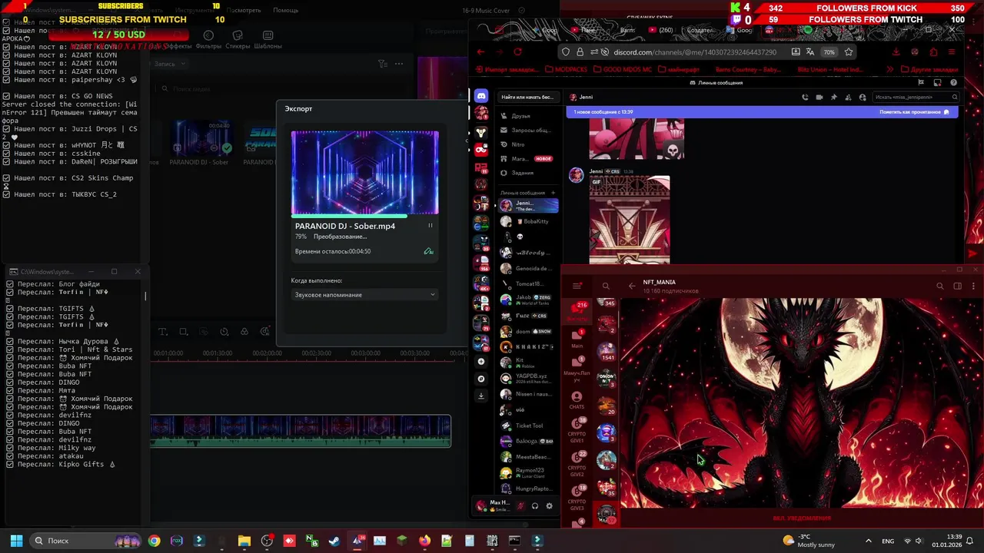Open the 'майнкрафт' bookmark folder

point(678,70)
